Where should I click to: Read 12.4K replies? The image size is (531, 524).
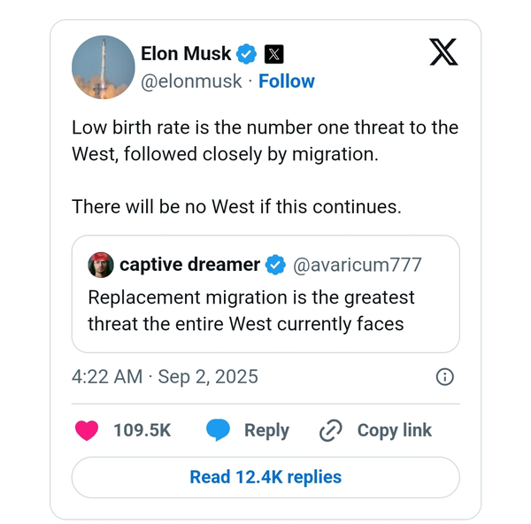point(265,477)
